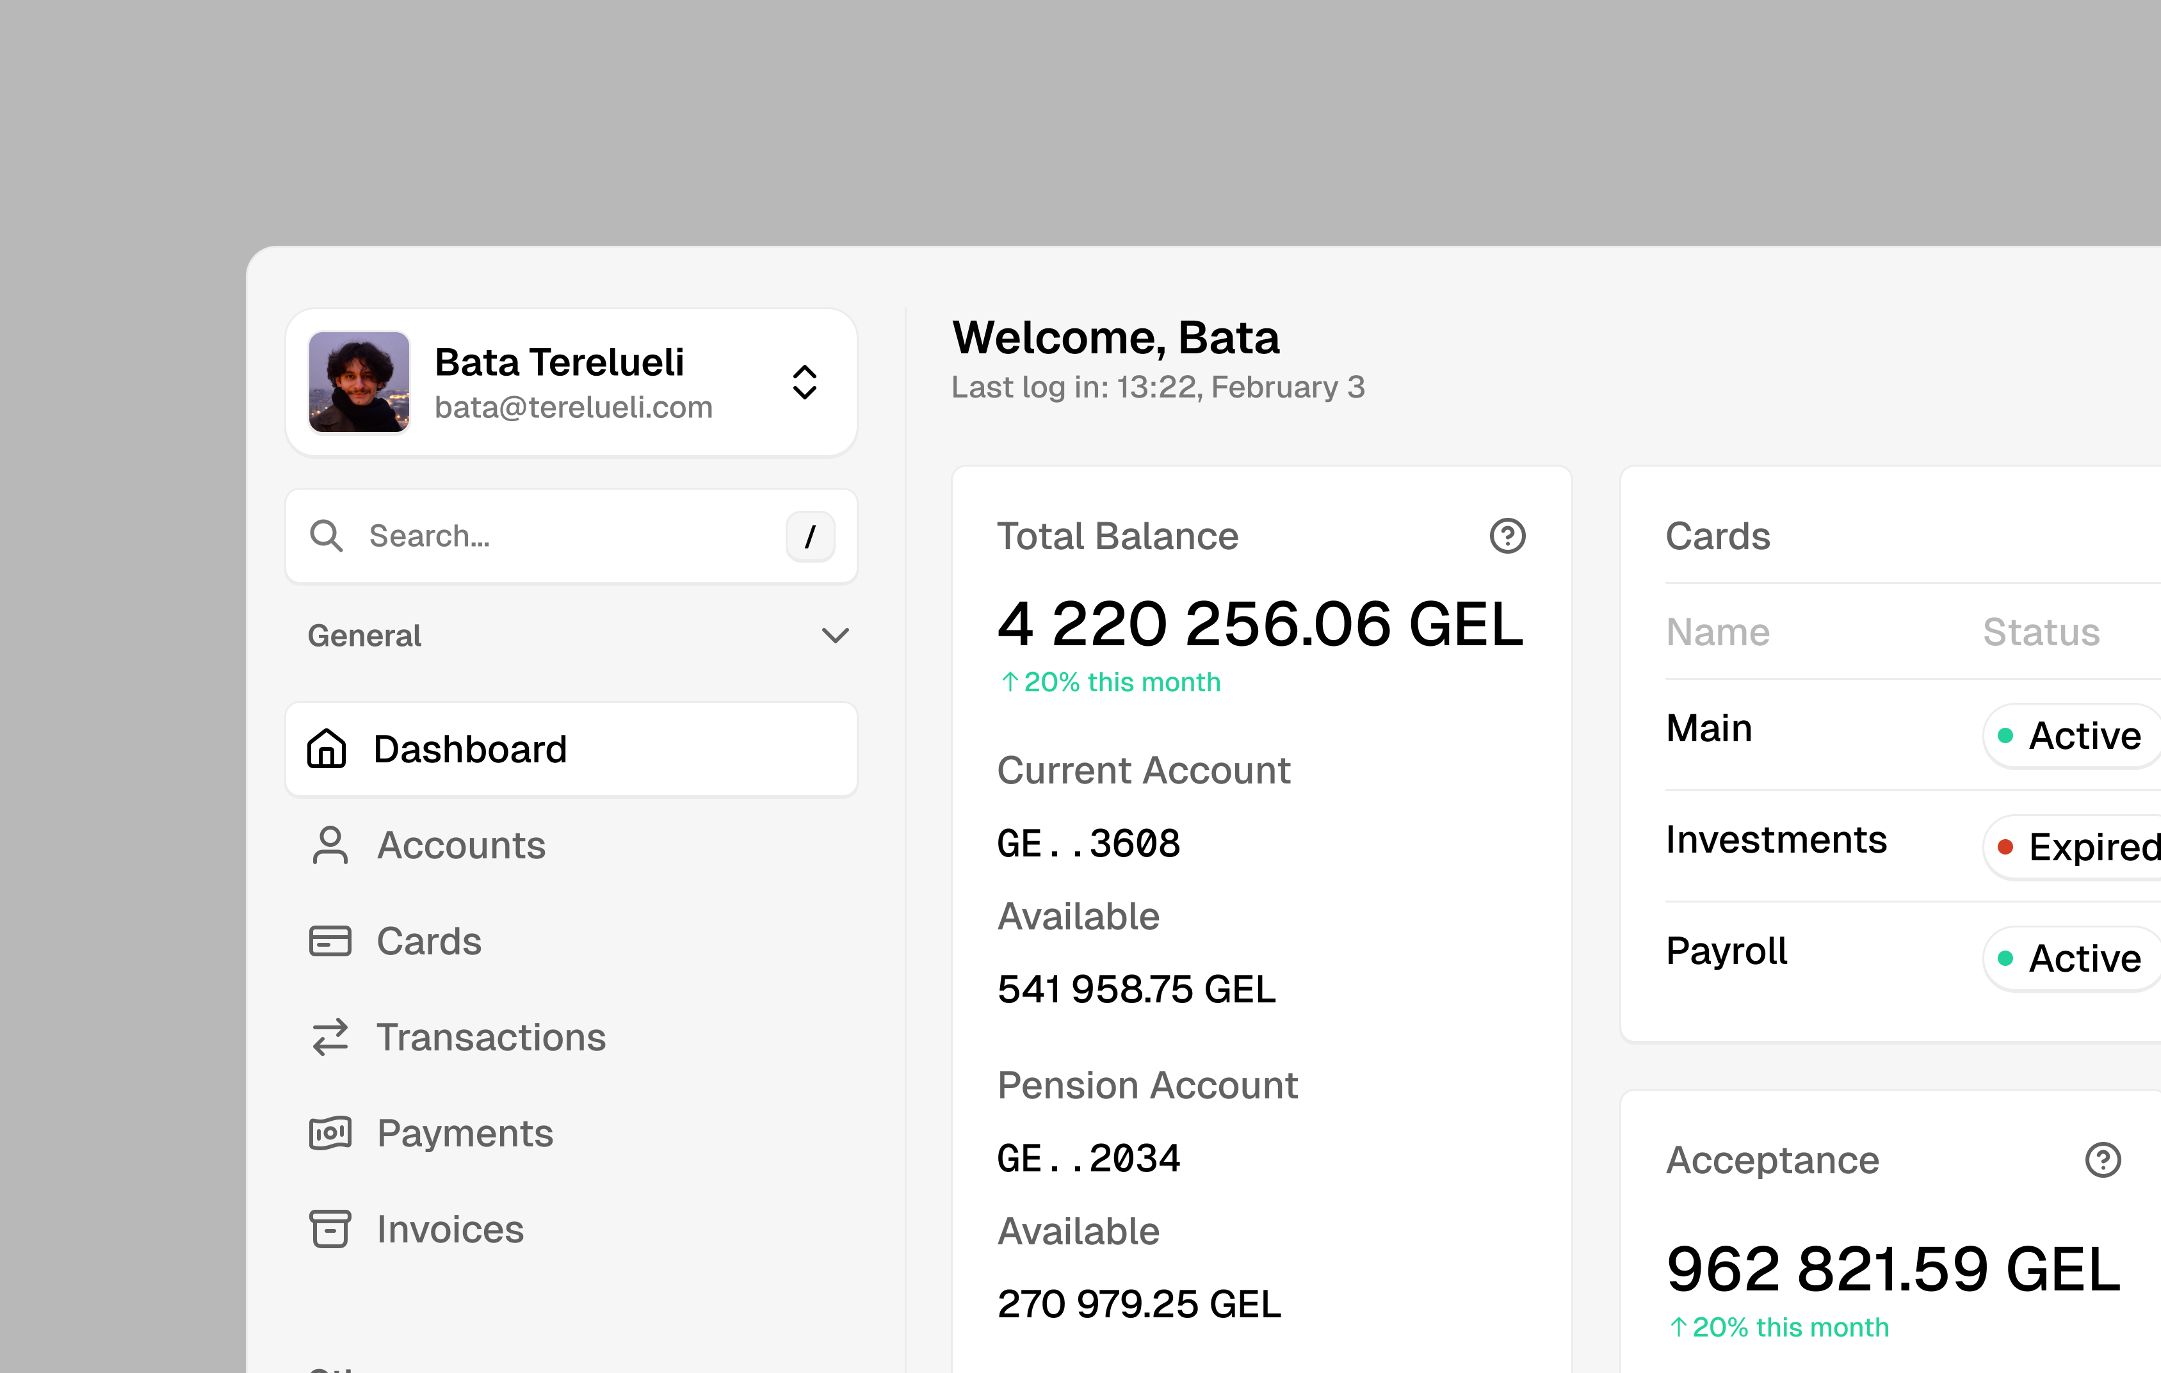Viewport: 2161px width, 1373px height.
Task: Focus the Search input field
Action: pos(571,536)
